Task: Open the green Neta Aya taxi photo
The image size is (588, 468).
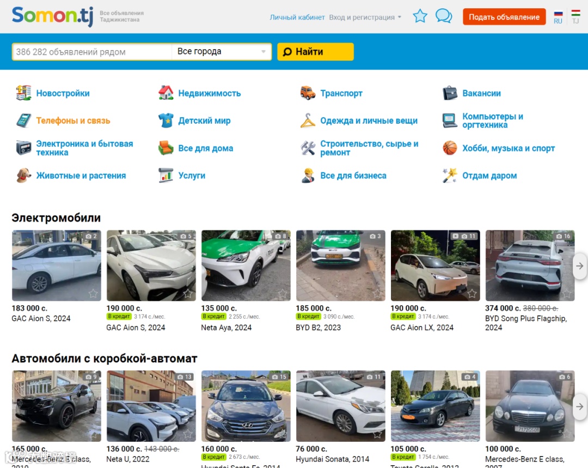Action: coord(246,265)
